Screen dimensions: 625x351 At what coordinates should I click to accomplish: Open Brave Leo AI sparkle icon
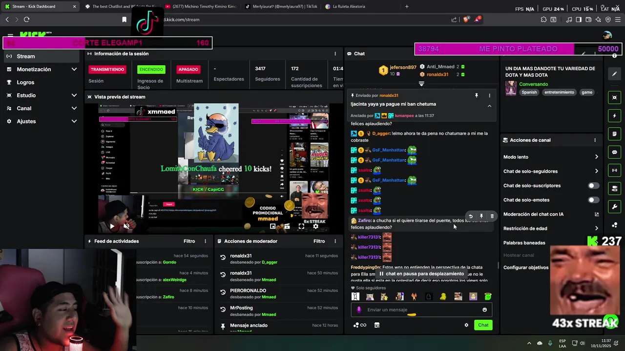coord(598,19)
